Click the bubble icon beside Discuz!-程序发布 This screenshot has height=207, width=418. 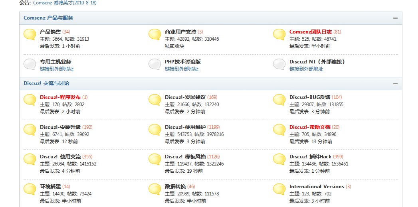click(x=30, y=100)
